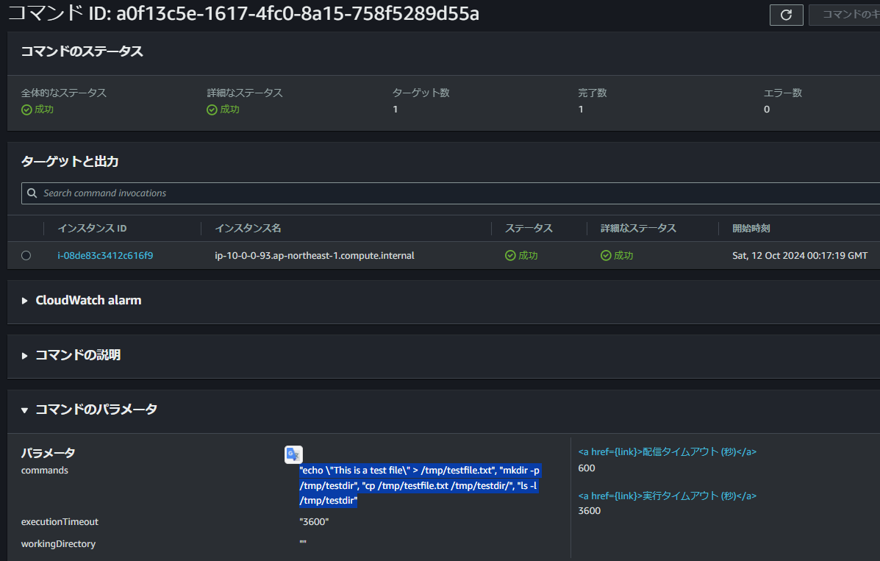Click the エラー数 label
The height and width of the screenshot is (561, 880).
pyautogui.click(x=783, y=93)
